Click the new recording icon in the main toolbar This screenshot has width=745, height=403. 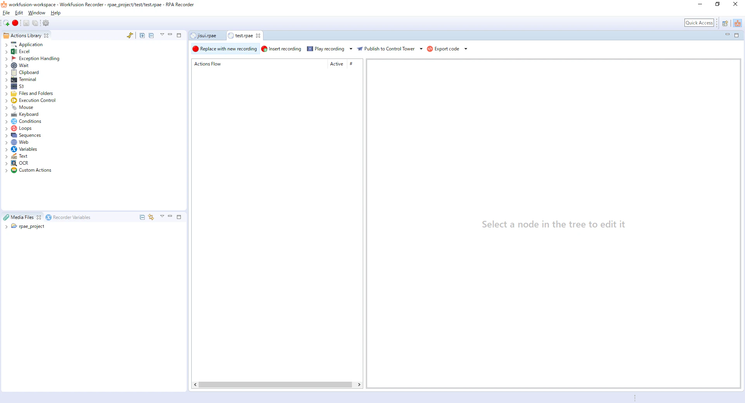(6, 23)
